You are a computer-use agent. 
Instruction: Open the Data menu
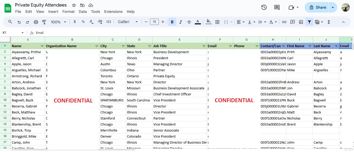83,12
